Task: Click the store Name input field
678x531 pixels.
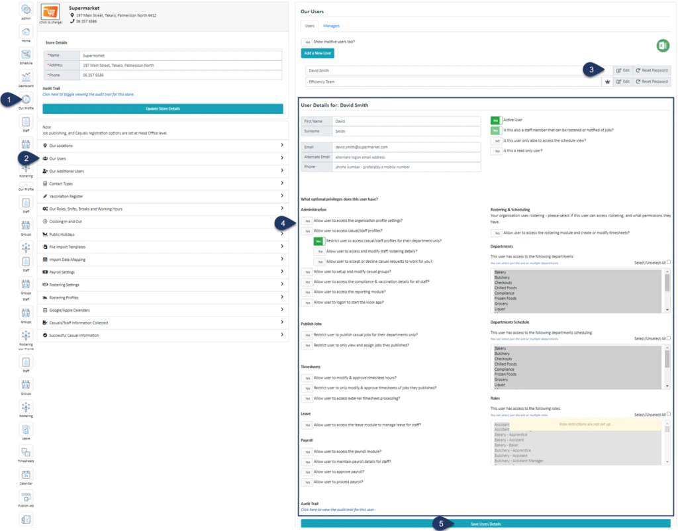Action: click(181, 56)
